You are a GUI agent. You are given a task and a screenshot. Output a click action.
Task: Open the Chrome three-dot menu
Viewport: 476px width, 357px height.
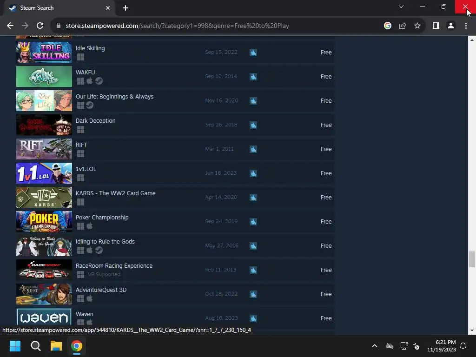coord(466,26)
